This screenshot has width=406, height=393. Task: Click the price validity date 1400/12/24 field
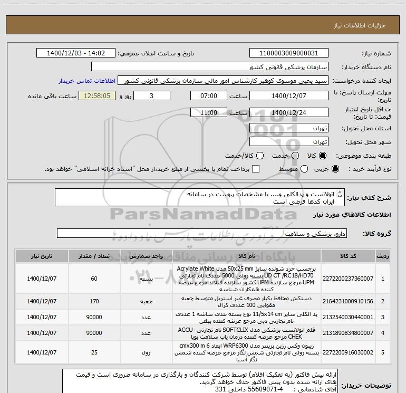click(289, 112)
